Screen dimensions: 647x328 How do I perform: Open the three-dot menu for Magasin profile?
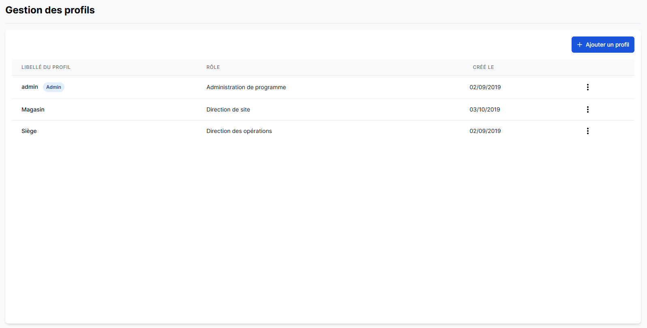coord(587,109)
